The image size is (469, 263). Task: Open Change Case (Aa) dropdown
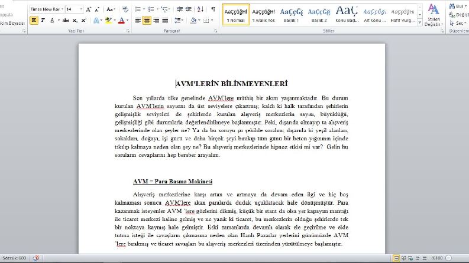click(x=111, y=9)
